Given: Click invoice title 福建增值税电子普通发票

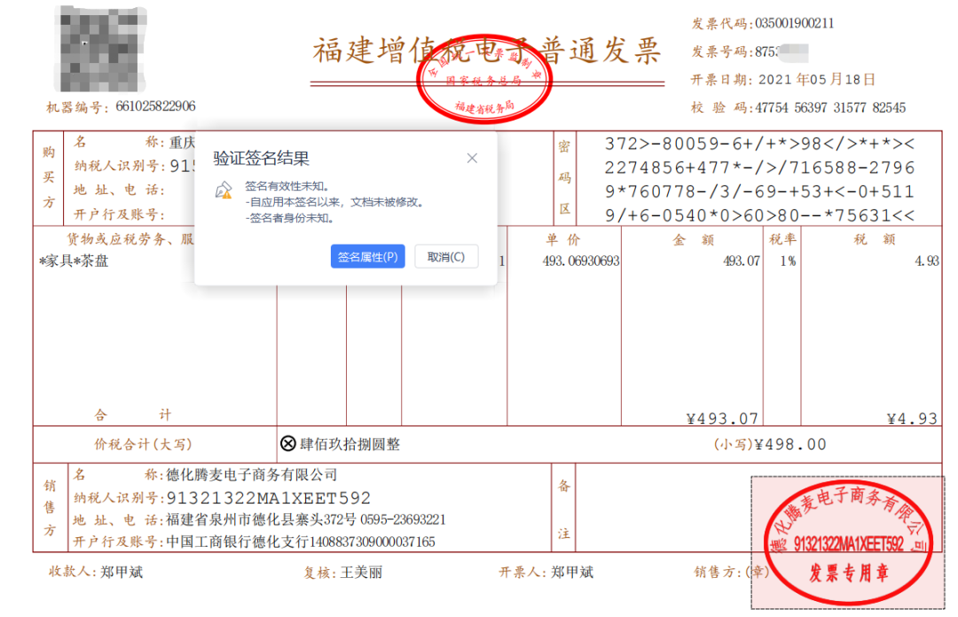Looking at the screenshot, I should tap(487, 51).
